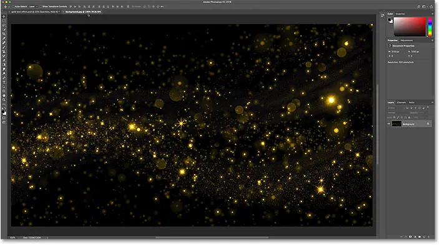Hide the Background layer with the eye icon
Viewport: 440px width, 245px height.
389,124
